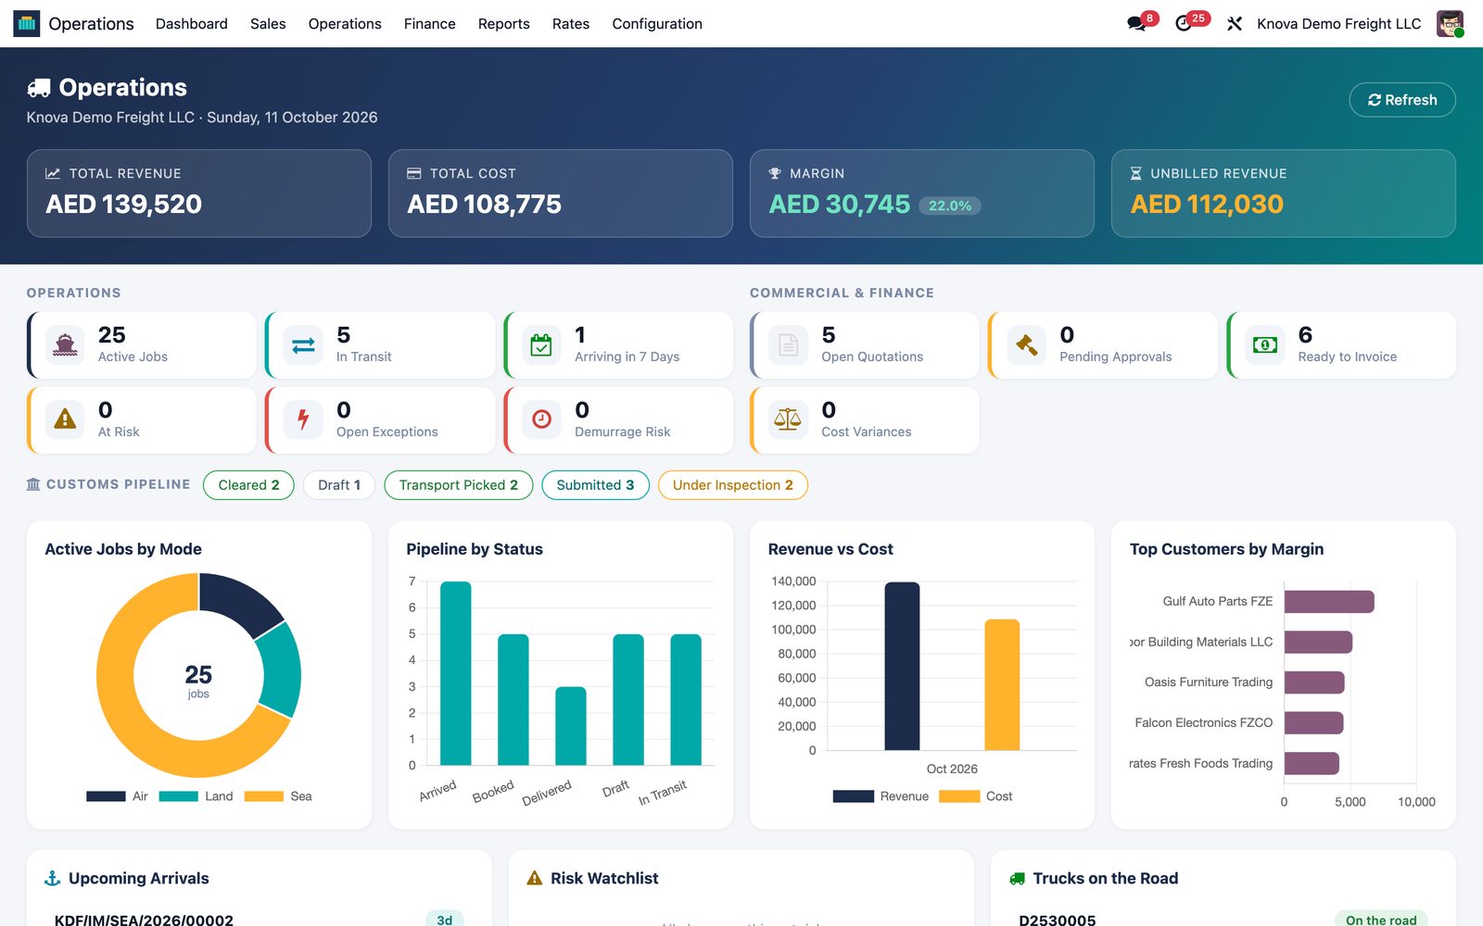Click the lightning bolt icon on Open Exceptions

point(303,419)
